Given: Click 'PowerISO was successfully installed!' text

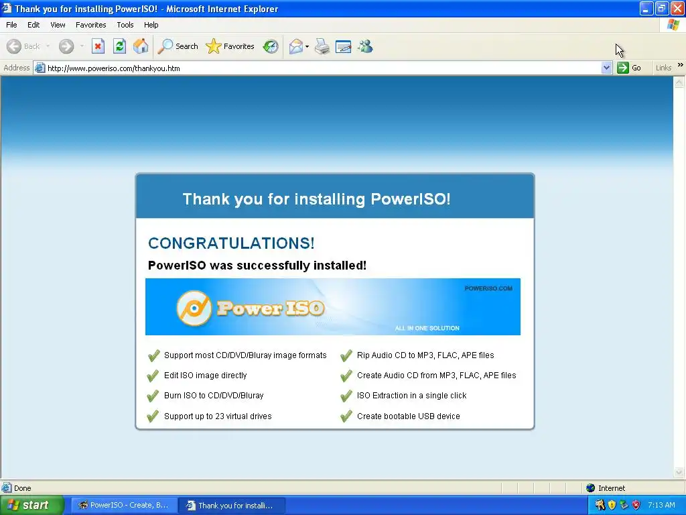Looking at the screenshot, I should (x=257, y=266).
